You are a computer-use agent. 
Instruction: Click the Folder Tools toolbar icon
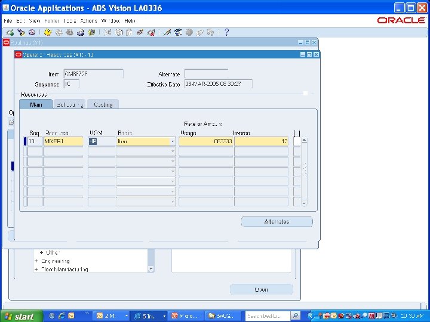pos(211,33)
